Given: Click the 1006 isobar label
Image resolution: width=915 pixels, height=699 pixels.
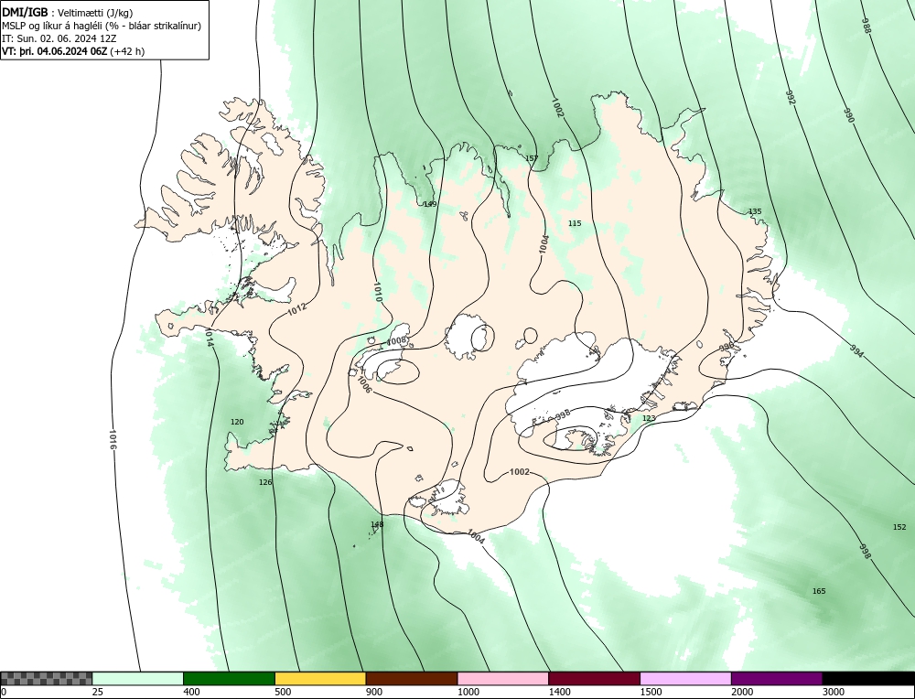Looking at the screenshot, I should [x=364, y=383].
